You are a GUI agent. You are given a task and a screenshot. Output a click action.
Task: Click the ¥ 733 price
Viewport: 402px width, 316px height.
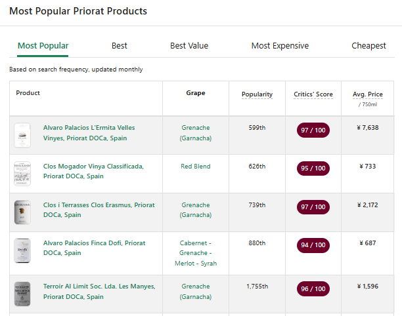click(368, 167)
